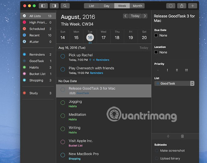This screenshot has height=163, width=207.
Task: Click the trash icon in detail panel
Action: click(182, 136)
